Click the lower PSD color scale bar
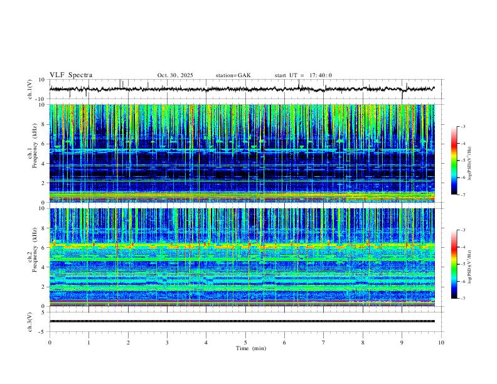Viewport: 497px width, 384px height. click(x=454, y=264)
